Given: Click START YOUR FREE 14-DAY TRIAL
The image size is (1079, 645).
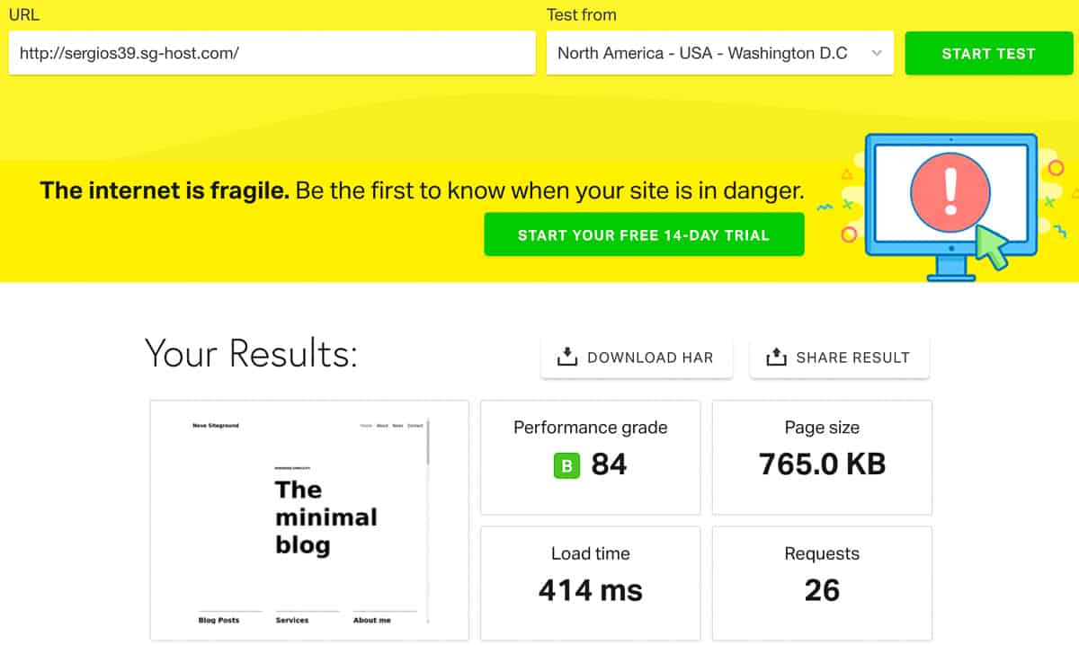Looking at the screenshot, I should (644, 235).
